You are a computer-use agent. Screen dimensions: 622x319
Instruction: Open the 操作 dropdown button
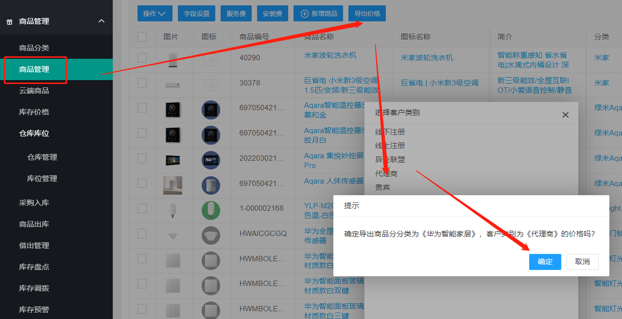click(155, 14)
